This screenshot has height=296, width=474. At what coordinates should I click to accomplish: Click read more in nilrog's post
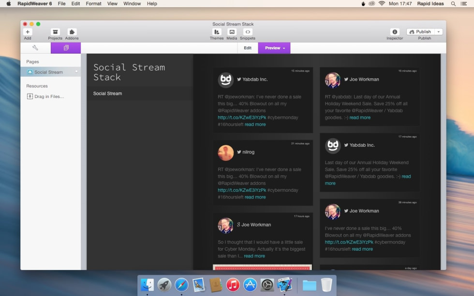[x=255, y=197]
